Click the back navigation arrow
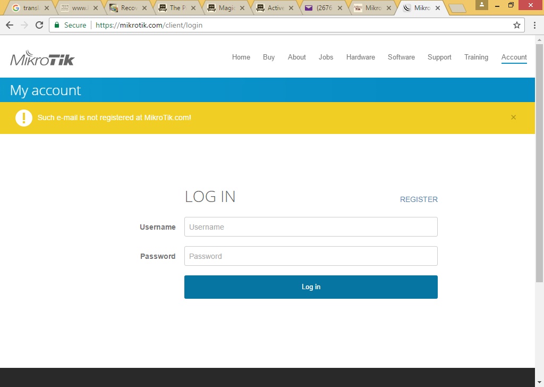The height and width of the screenshot is (387, 544). pyautogui.click(x=9, y=25)
